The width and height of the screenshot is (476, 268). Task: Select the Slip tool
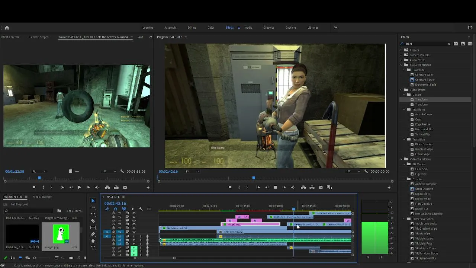coord(93,227)
